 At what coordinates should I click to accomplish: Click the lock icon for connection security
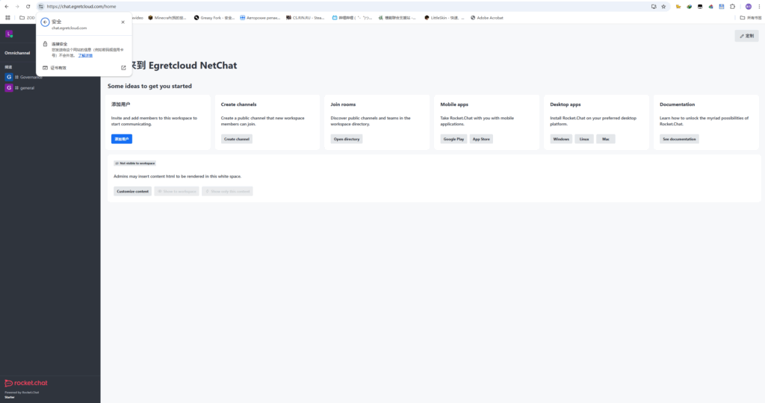click(46, 44)
